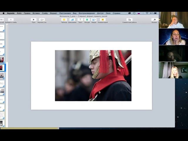
Task: Select the guard photo on the slide
Action: coord(93,75)
